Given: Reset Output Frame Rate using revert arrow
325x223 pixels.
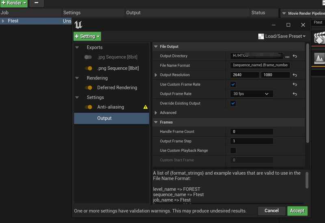Looking at the screenshot, I should tap(295, 94).
